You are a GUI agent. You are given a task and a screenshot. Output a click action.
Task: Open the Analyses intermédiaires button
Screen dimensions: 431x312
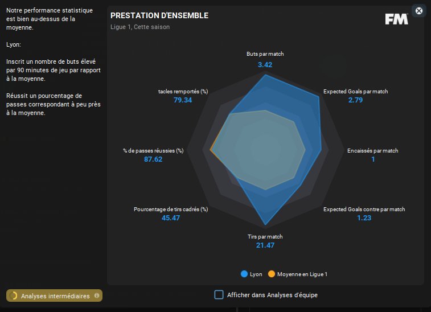(x=55, y=295)
